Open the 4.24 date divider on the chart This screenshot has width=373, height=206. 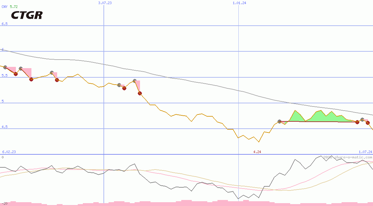click(x=256, y=152)
